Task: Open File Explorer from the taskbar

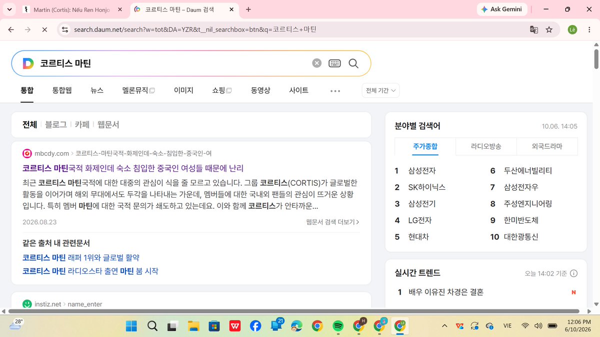Action: pyautogui.click(x=193, y=326)
